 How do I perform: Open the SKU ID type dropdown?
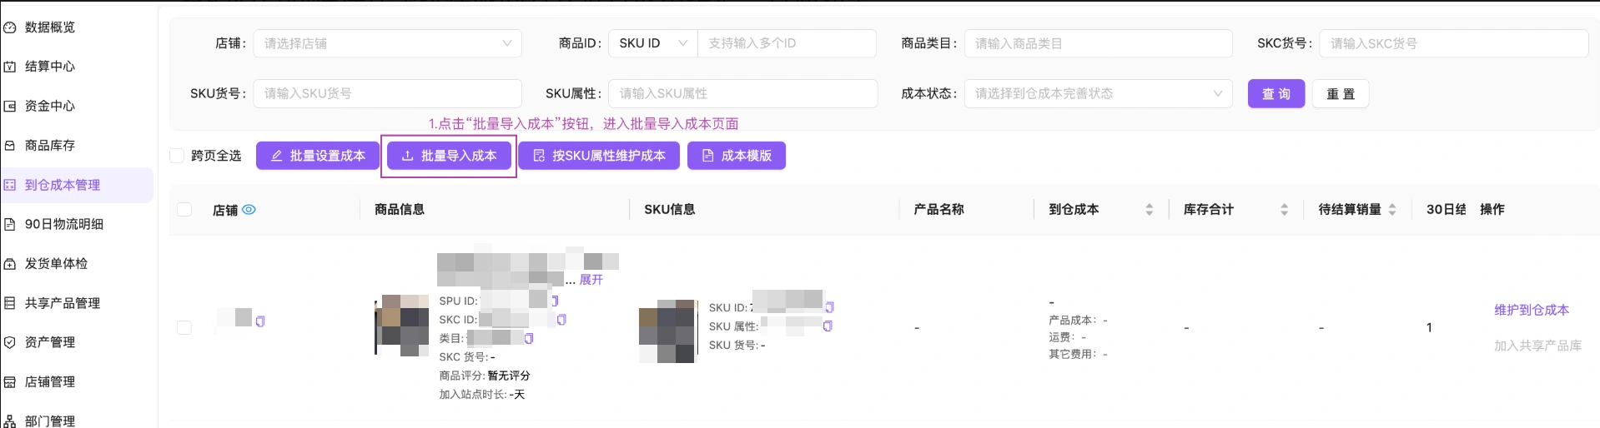(x=653, y=43)
